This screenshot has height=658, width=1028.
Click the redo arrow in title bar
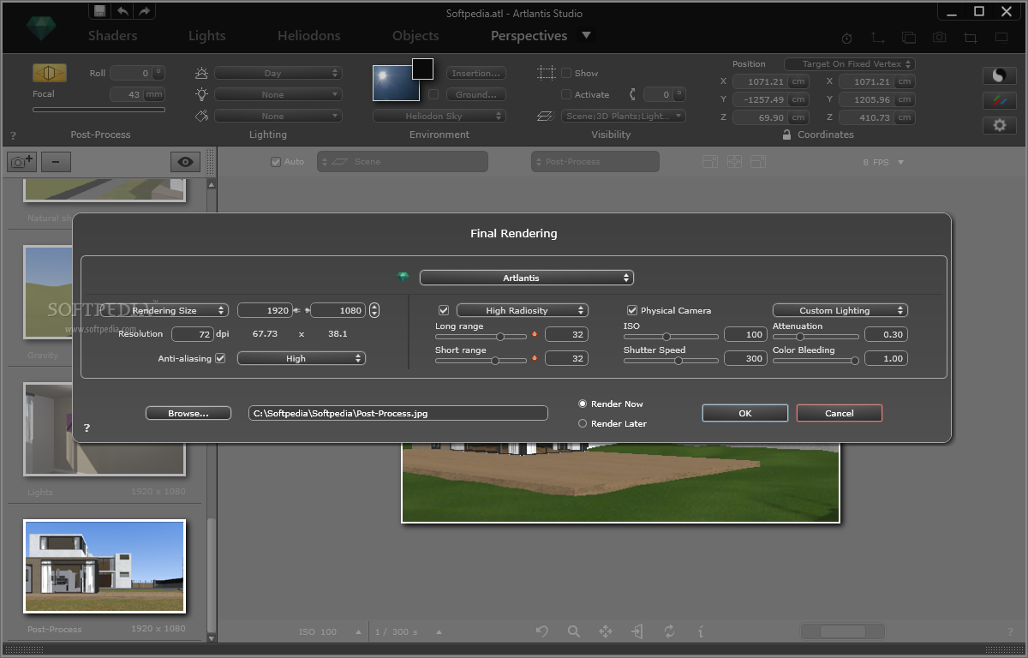(x=144, y=11)
